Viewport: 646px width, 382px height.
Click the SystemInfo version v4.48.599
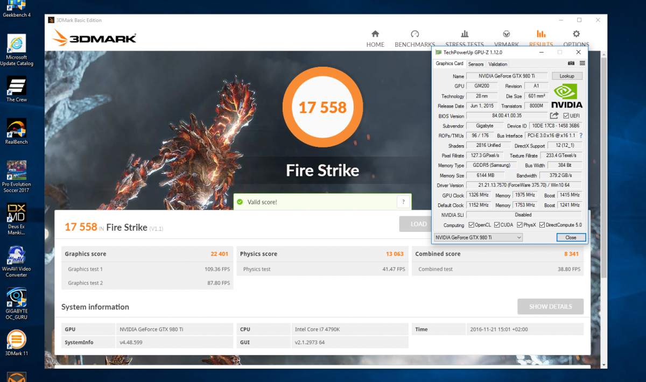pos(131,342)
